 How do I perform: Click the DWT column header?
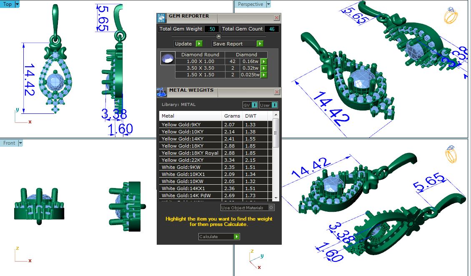pyautogui.click(x=251, y=116)
